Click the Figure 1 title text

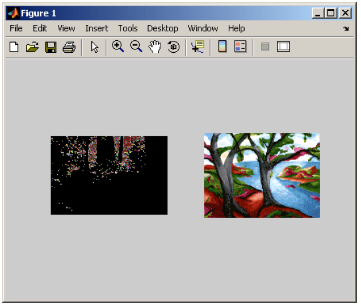coord(39,14)
